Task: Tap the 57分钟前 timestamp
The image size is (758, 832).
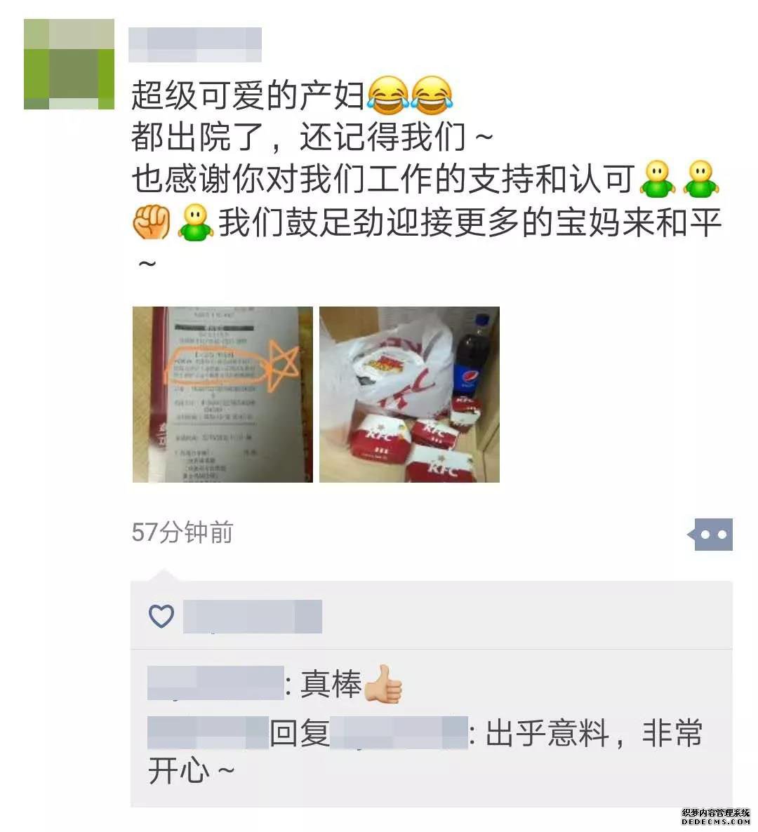Action: 182,532
